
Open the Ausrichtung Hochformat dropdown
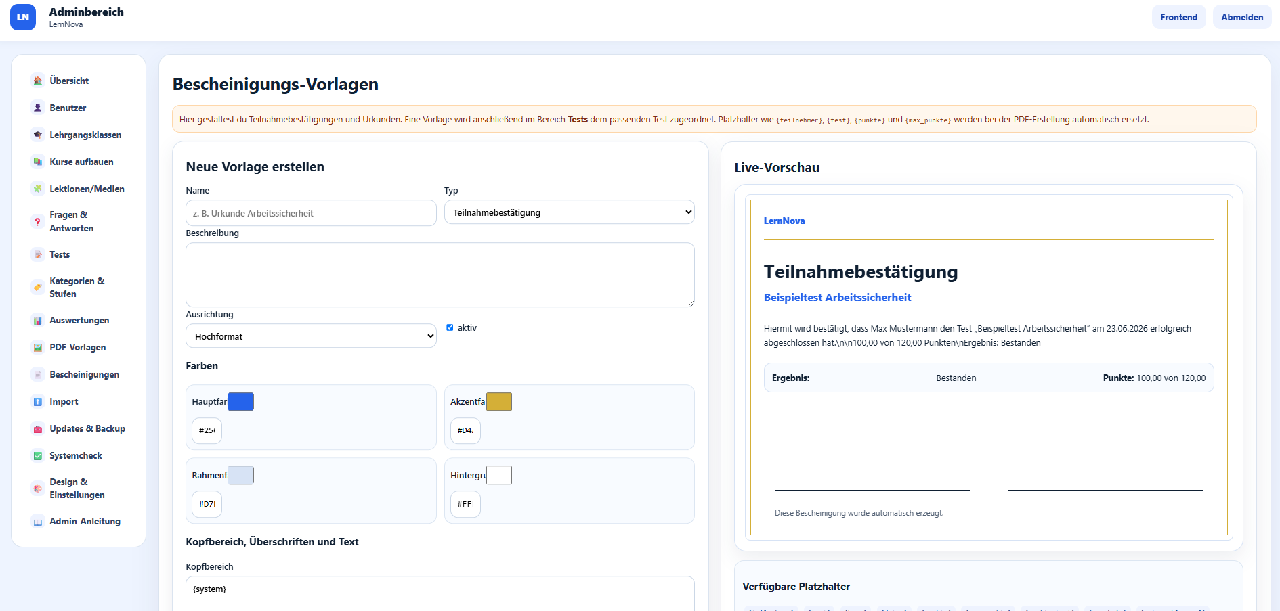(x=311, y=336)
